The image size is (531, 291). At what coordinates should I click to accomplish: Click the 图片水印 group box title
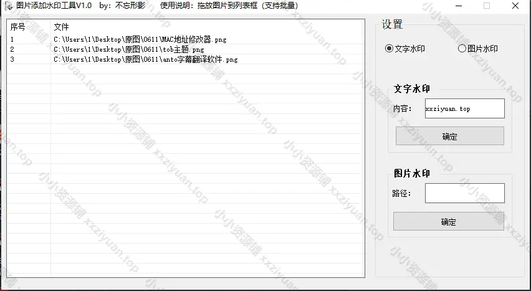412,173
